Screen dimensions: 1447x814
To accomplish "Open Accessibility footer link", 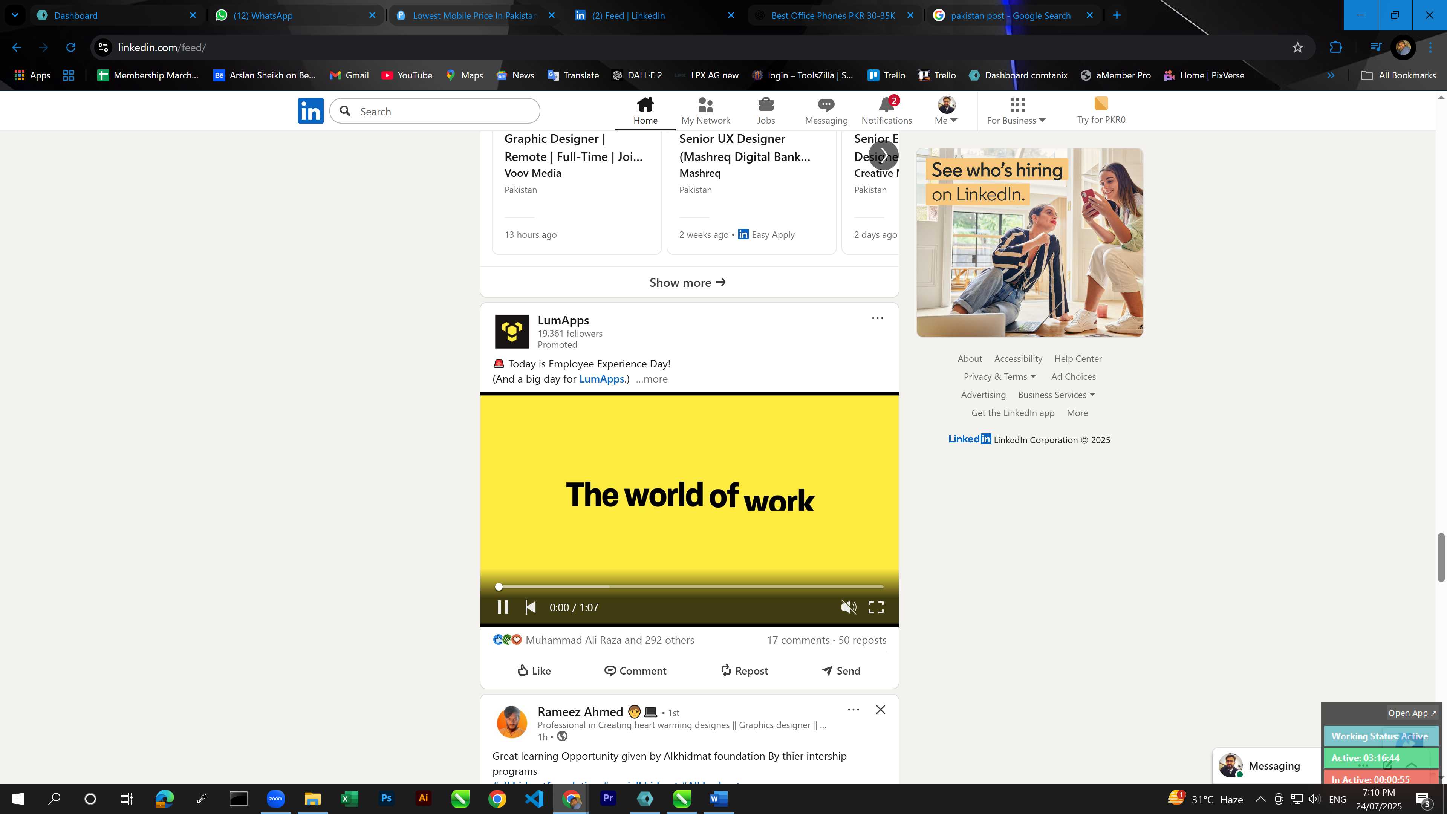I will pyautogui.click(x=1018, y=359).
